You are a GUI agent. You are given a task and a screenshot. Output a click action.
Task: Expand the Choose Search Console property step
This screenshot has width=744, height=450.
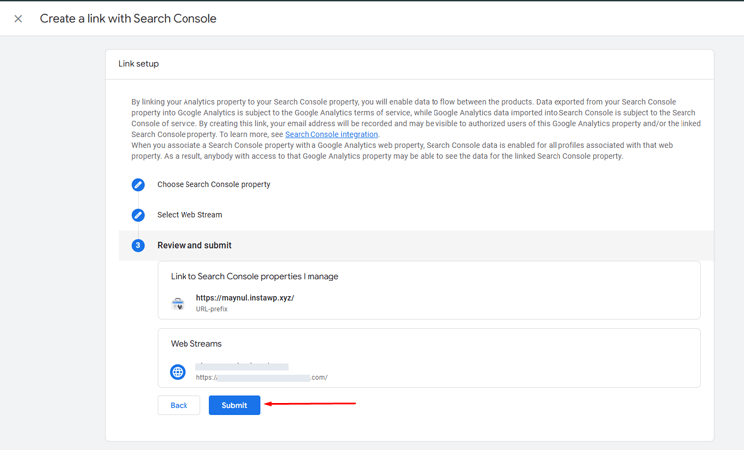213,185
